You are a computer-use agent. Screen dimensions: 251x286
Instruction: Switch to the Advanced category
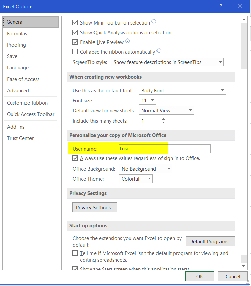(x=30, y=91)
